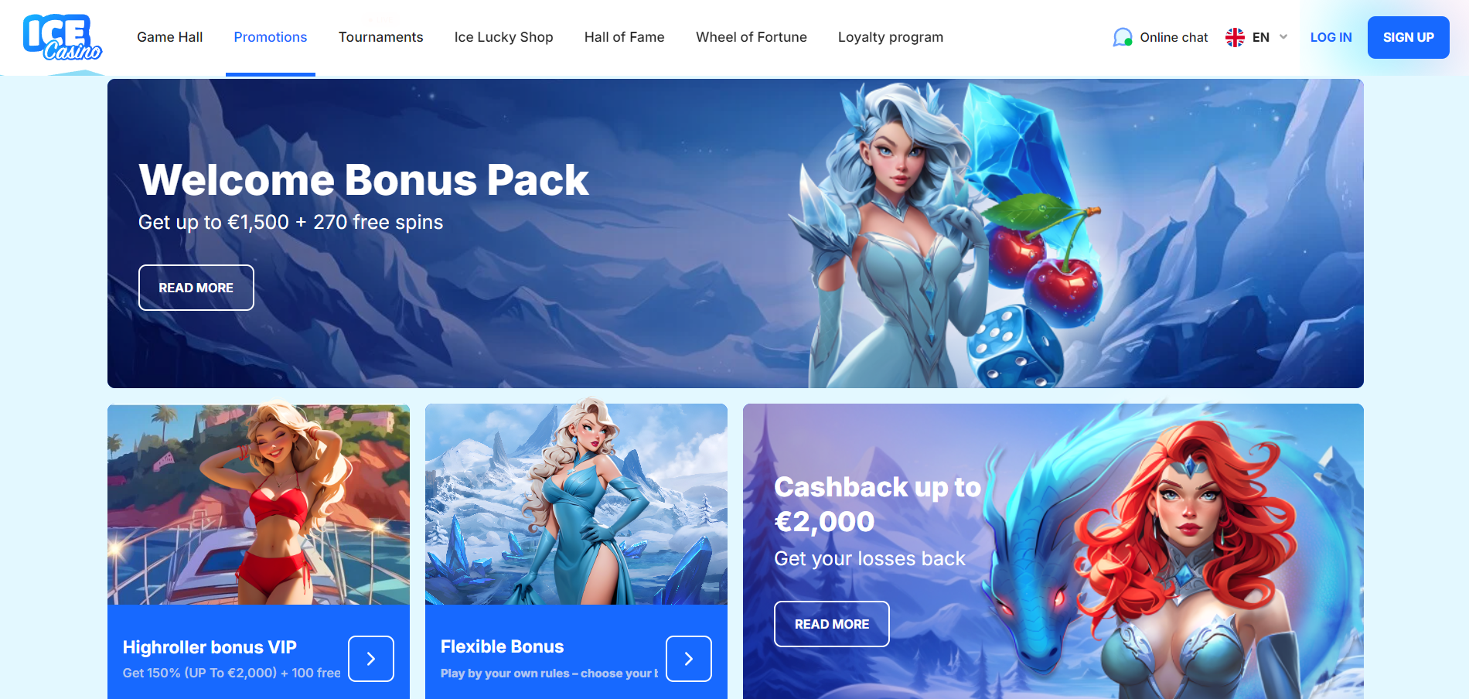Open the Tournaments page
Image resolution: width=1469 pixels, height=699 pixels.
point(381,37)
